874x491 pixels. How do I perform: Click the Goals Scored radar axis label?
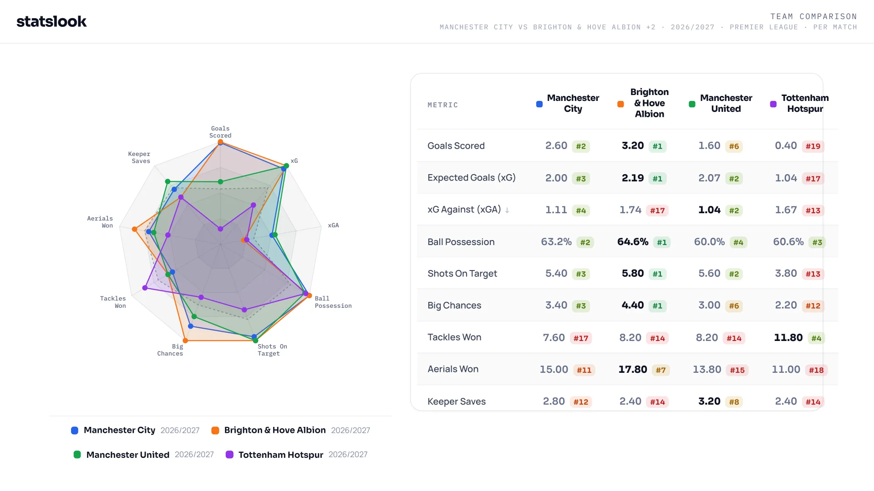[220, 132]
